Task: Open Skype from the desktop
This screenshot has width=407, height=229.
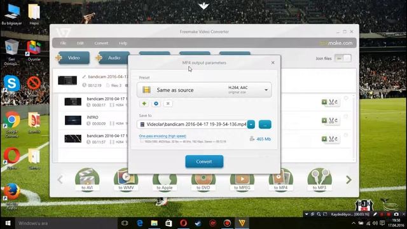Action: point(11,83)
